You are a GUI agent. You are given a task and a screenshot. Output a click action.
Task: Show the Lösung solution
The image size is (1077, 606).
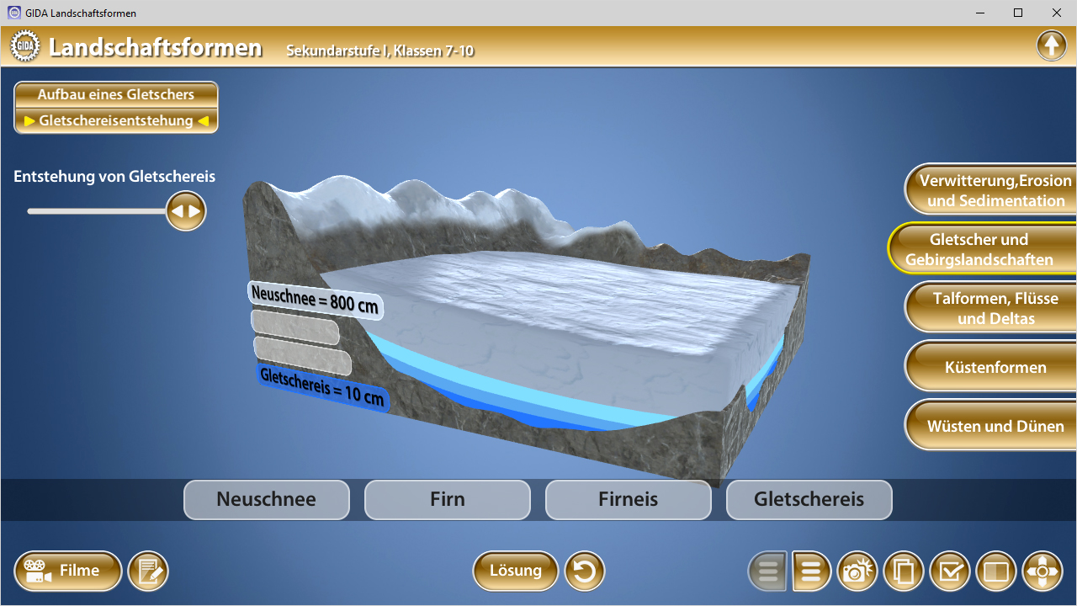[x=516, y=571]
